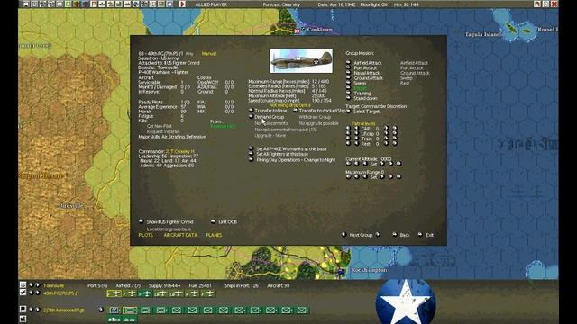Image resolution: width=577 pixels, height=324 pixels.
Task: Select Port Attack group mission
Action: pyautogui.click(x=348, y=68)
